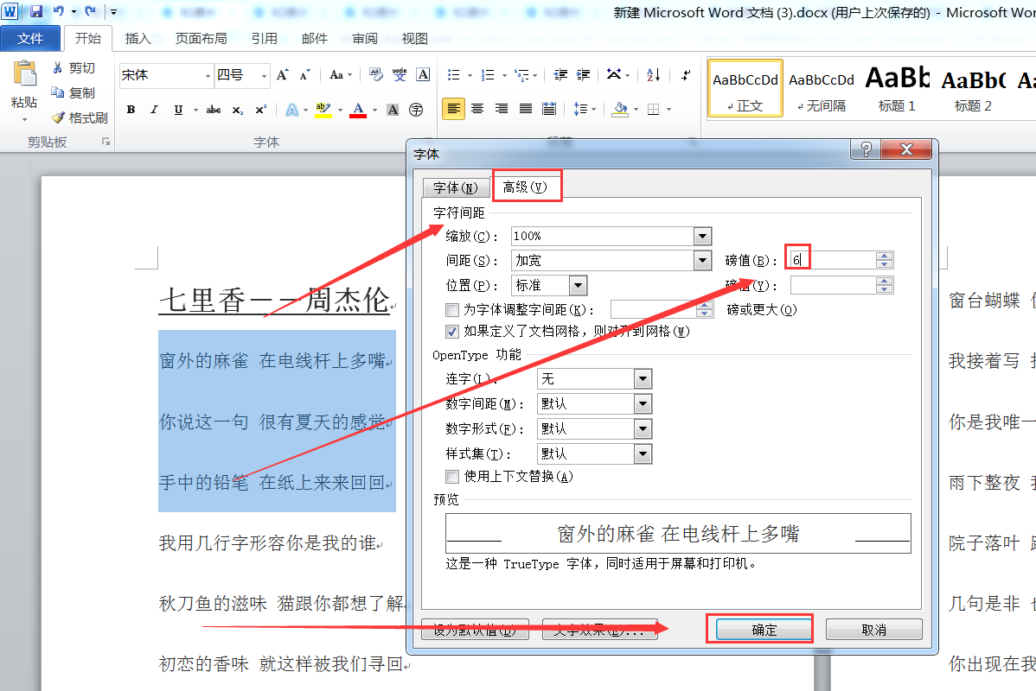Screen dimensions: 1036x691
Task: Open the 连字 dropdown showing 无
Action: tap(643, 379)
